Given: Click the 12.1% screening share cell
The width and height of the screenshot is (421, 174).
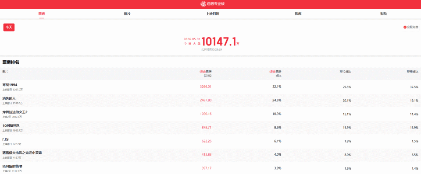Looking at the screenshot, I should [x=347, y=114].
